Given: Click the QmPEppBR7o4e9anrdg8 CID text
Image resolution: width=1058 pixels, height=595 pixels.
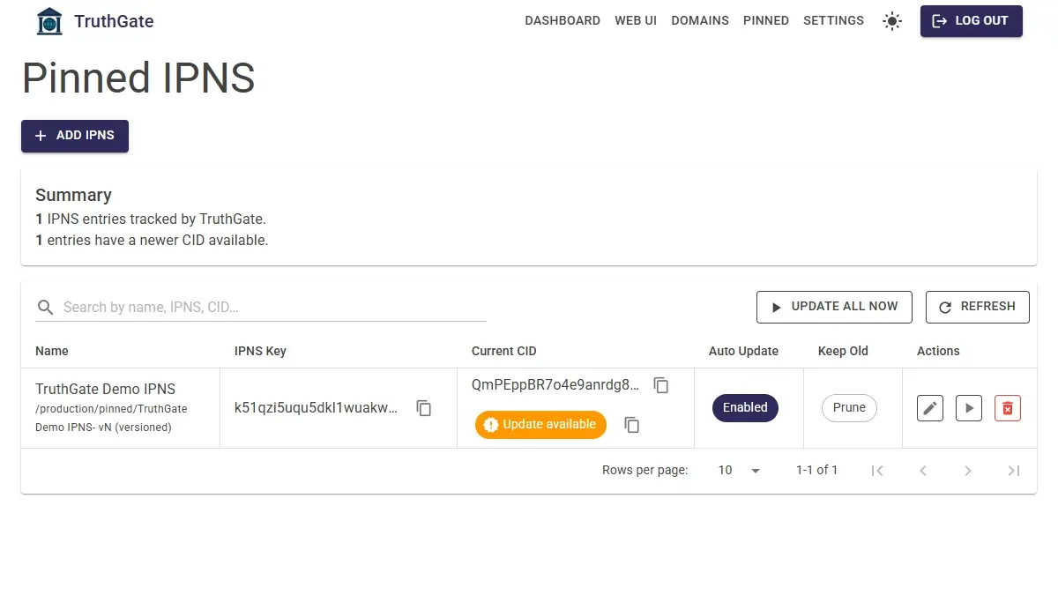Looking at the screenshot, I should (x=555, y=385).
